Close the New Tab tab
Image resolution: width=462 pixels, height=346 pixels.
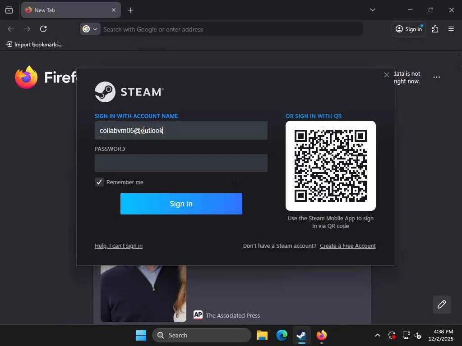tap(113, 10)
